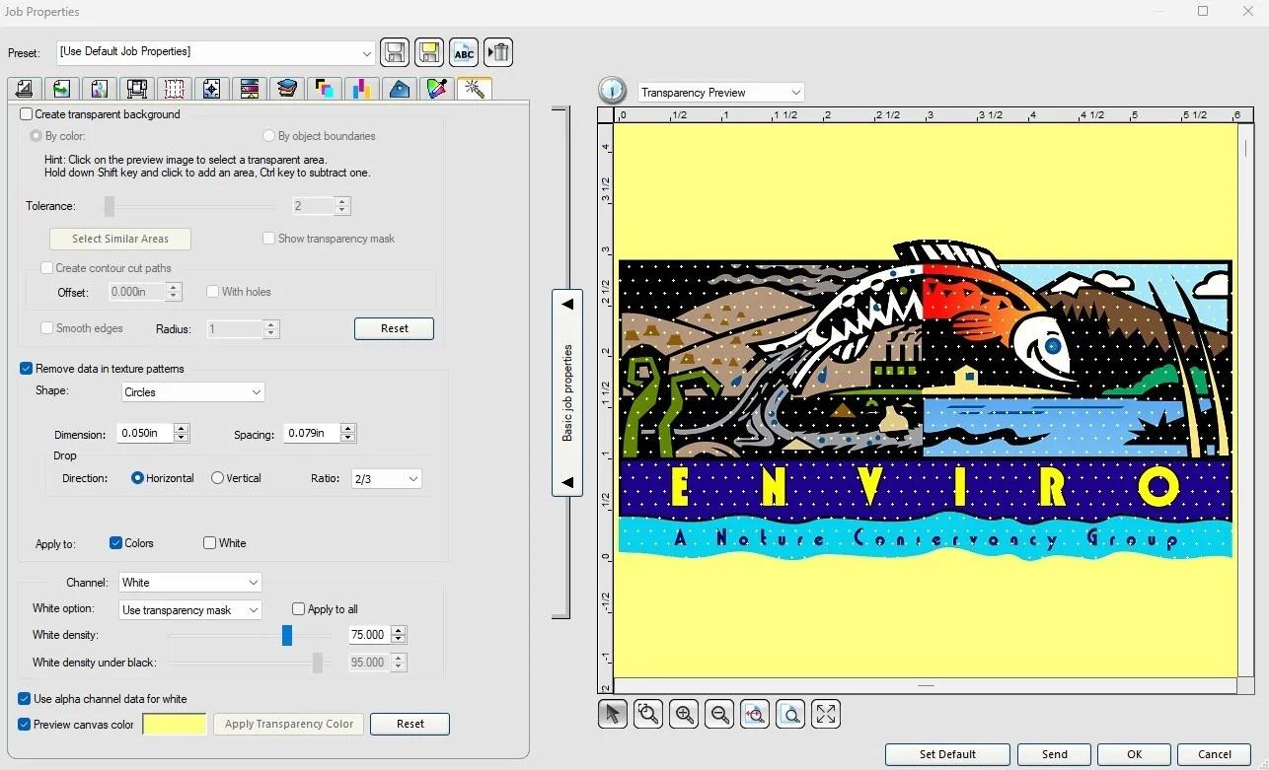Image resolution: width=1269 pixels, height=770 pixels.
Task: Select the arrow pointer tool below preview
Action: [x=613, y=714]
